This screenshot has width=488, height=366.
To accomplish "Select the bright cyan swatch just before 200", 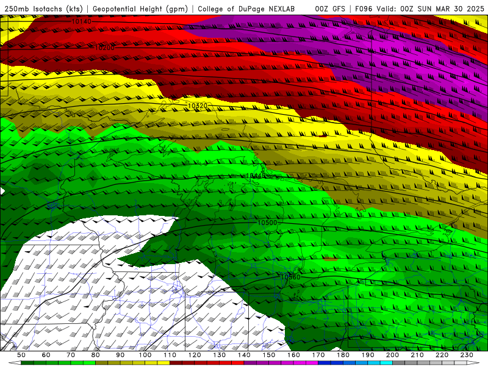I will pos(386,363).
